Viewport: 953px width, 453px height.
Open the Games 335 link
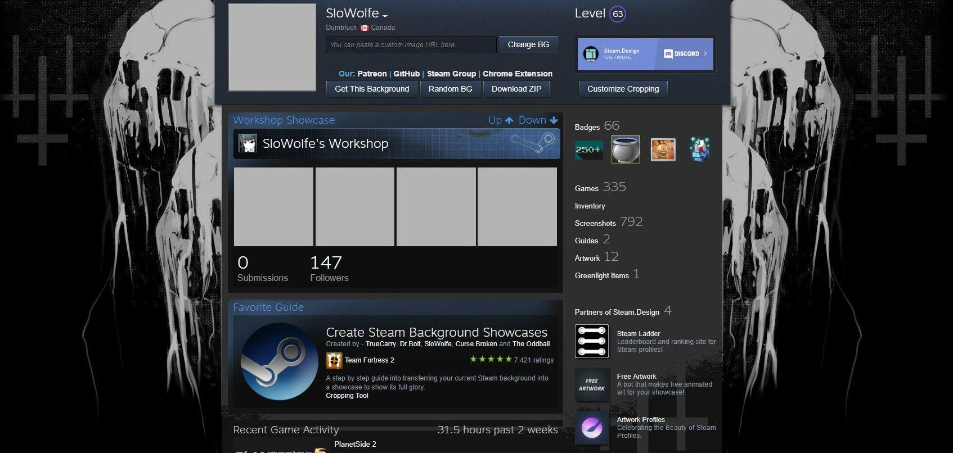[x=600, y=187]
